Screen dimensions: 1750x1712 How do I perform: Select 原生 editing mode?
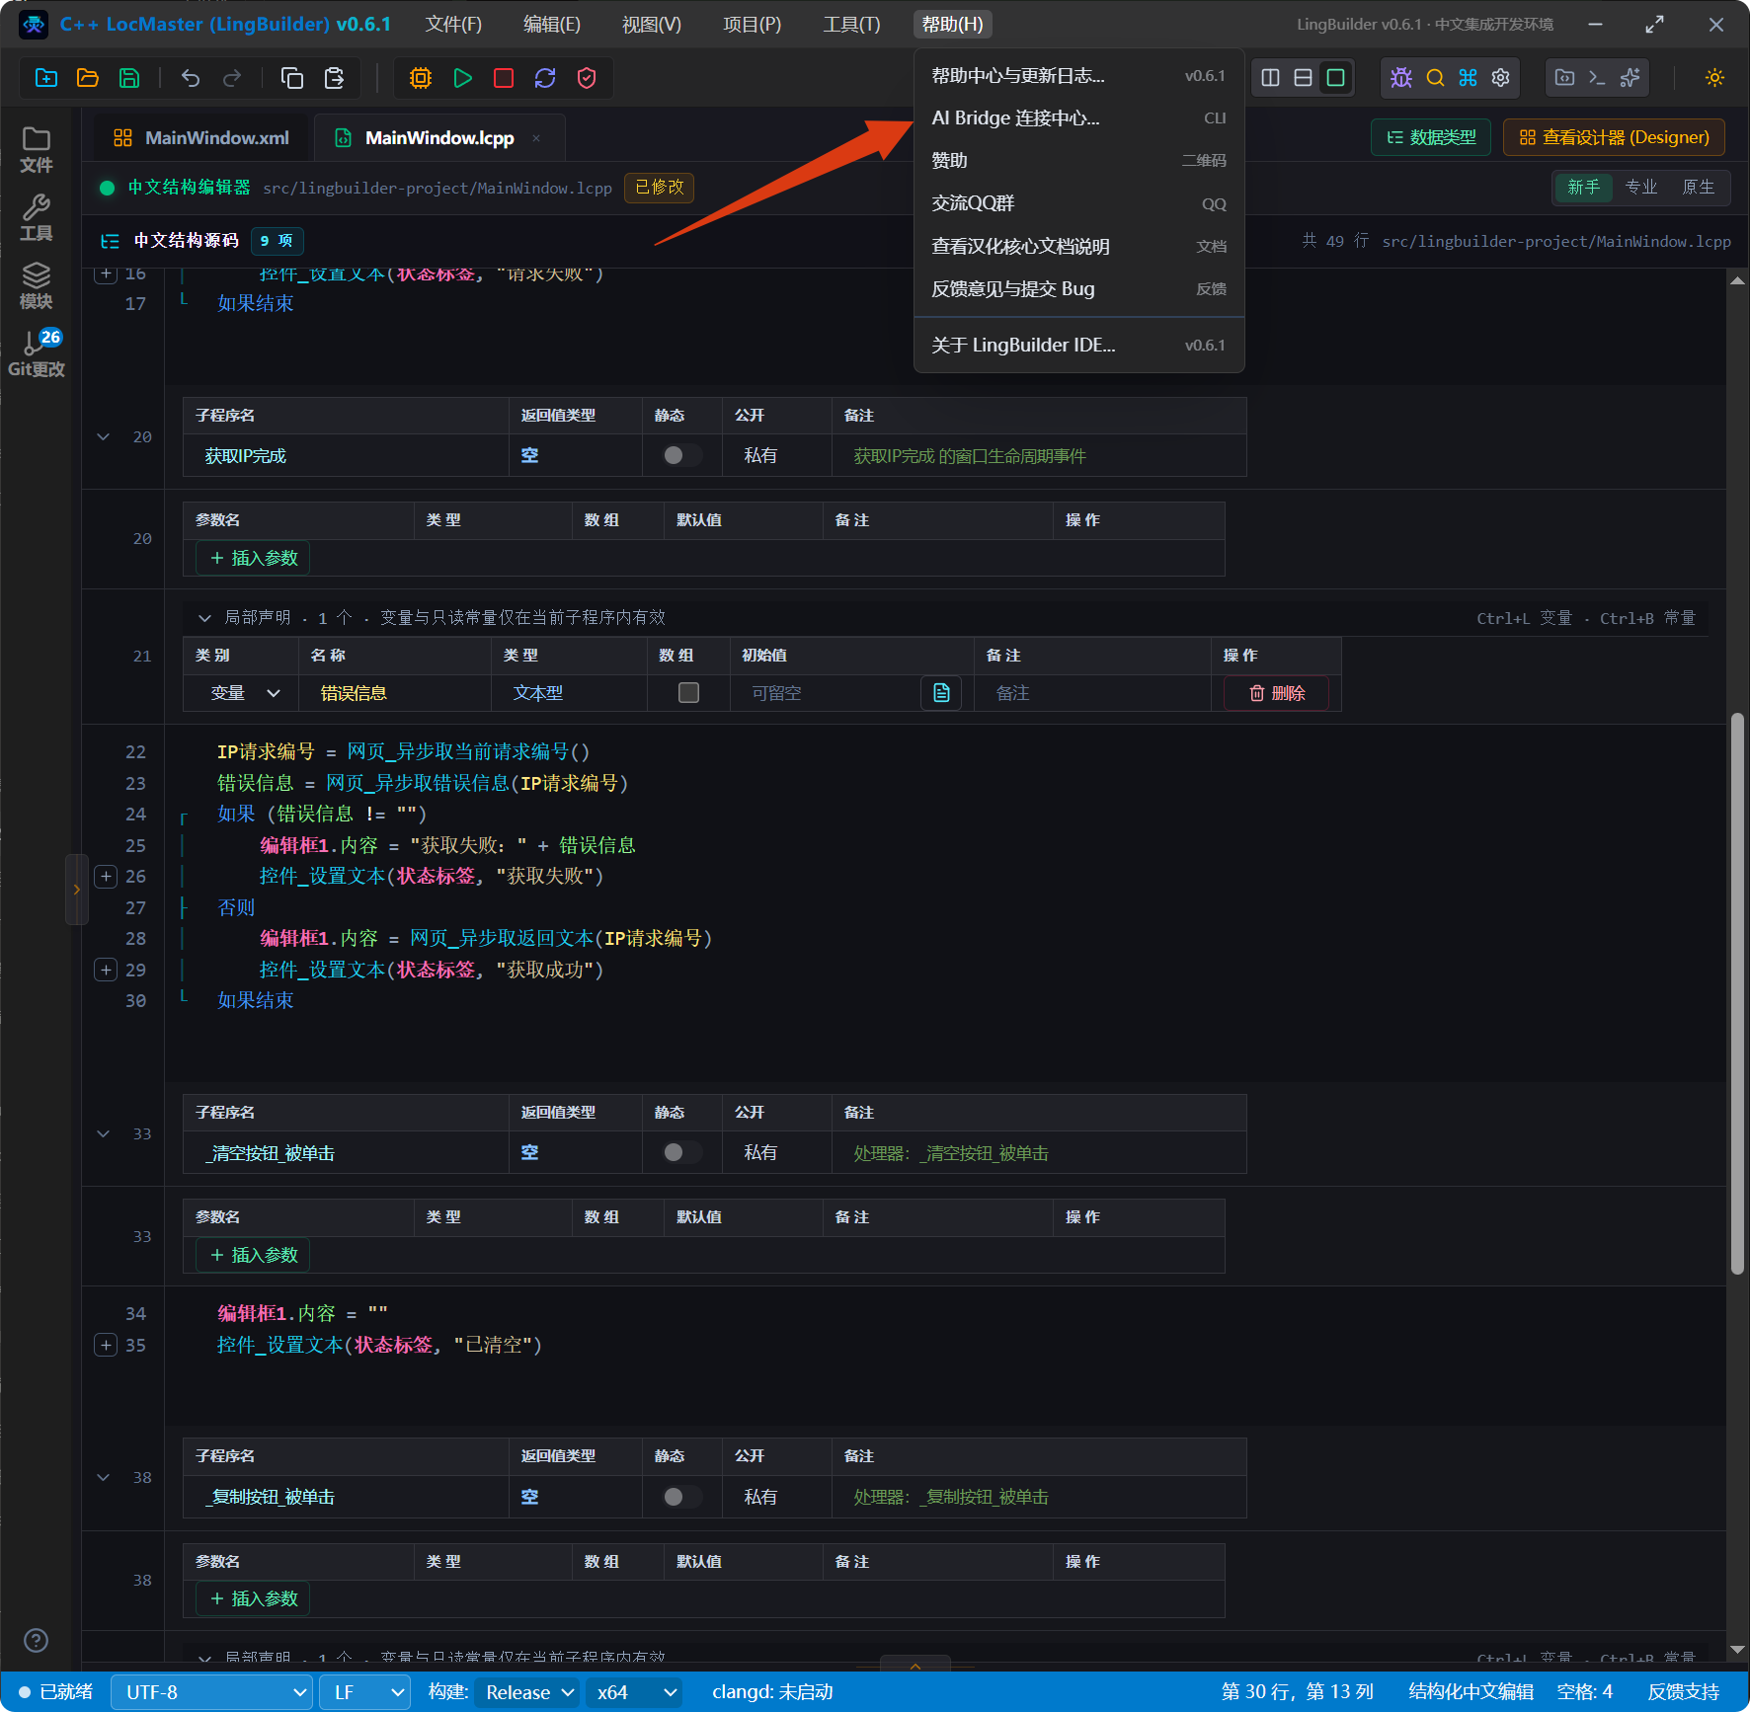tap(1699, 188)
